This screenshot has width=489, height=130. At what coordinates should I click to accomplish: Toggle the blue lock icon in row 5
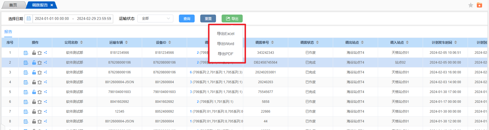click(34, 92)
